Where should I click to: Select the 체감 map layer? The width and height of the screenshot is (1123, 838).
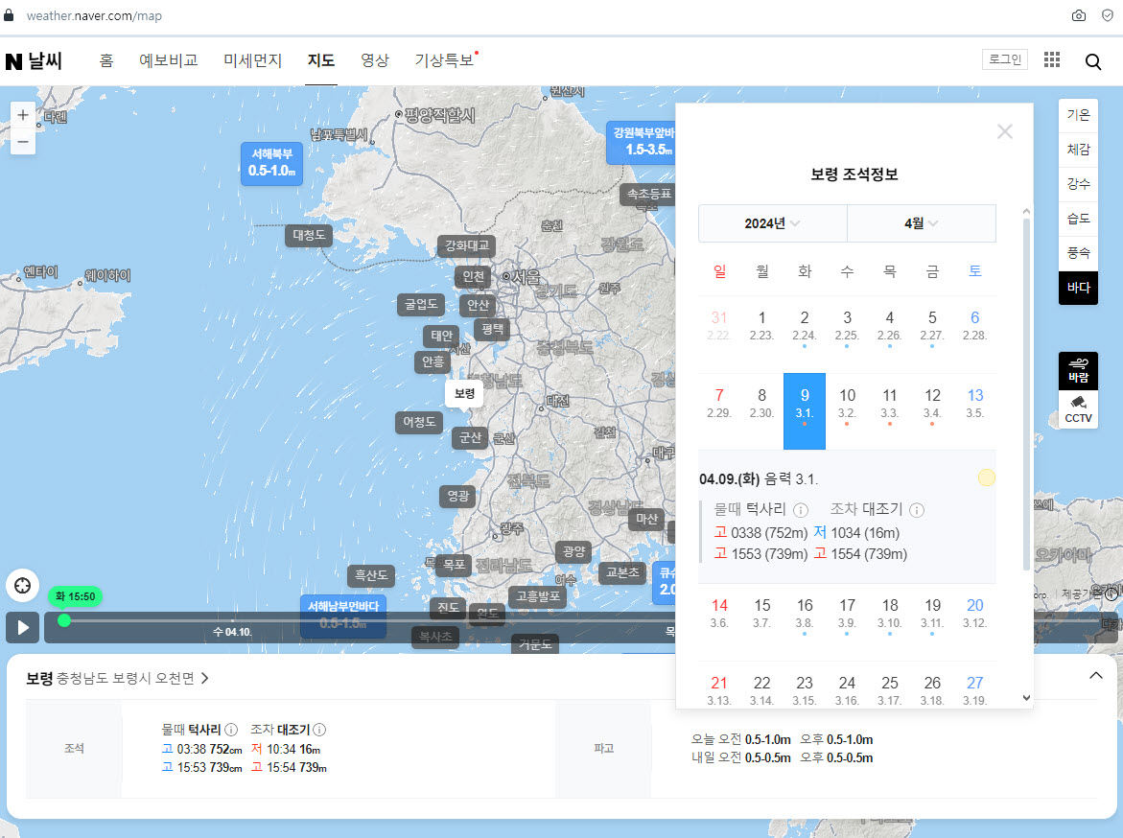tap(1078, 150)
